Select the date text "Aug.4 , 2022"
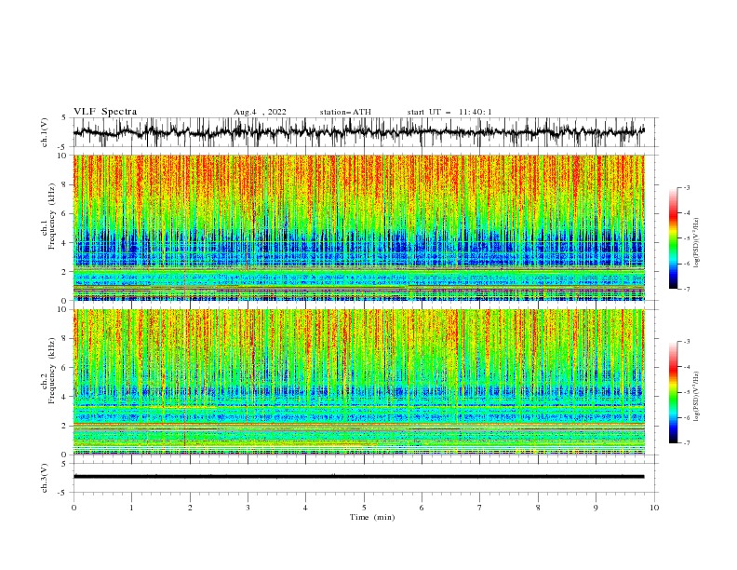Viewport: 737px width, 570px height. click(x=260, y=112)
